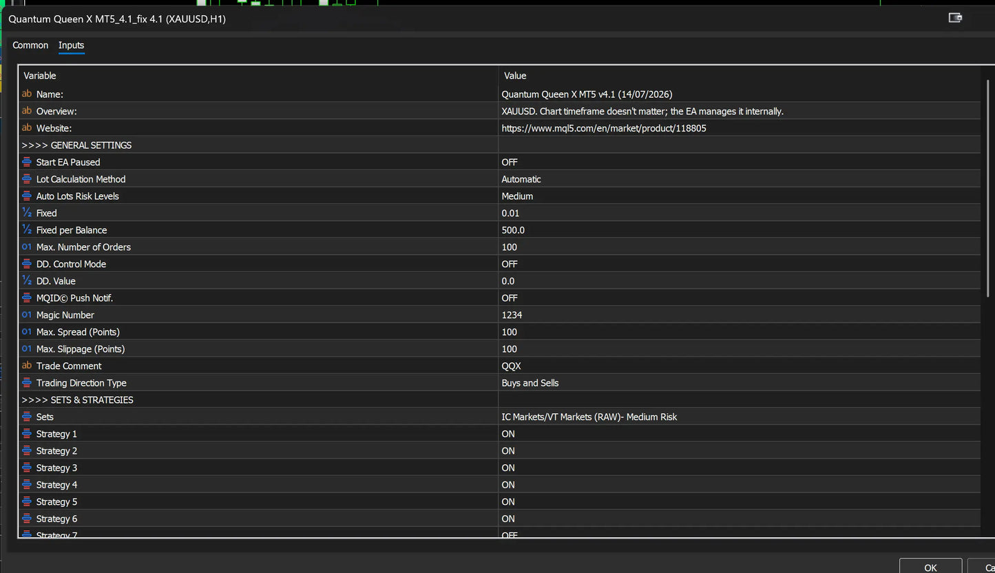
Task: Click the Value column header
Action: click(x=740, y=76)
